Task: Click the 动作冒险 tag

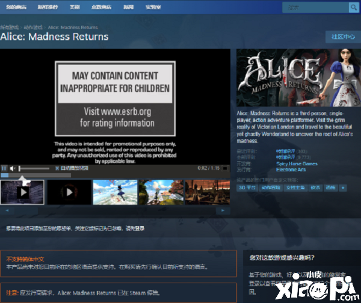Action: (x=271, y=188)
